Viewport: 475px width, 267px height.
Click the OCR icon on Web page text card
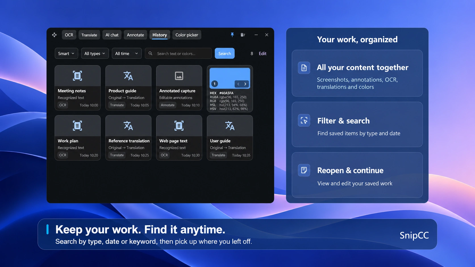179,126
